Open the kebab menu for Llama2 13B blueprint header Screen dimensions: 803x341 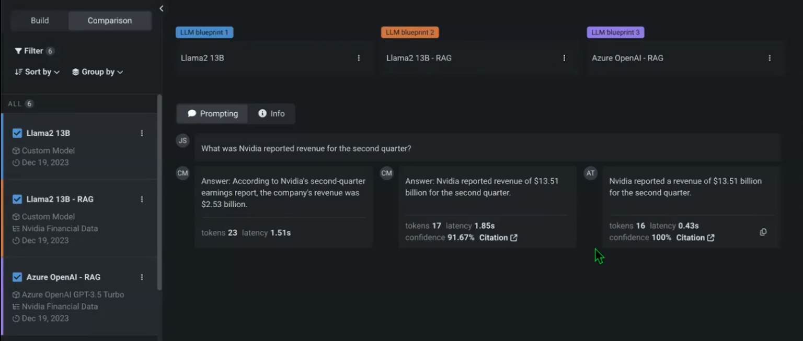pyautogui.click(x=359, y=58)
